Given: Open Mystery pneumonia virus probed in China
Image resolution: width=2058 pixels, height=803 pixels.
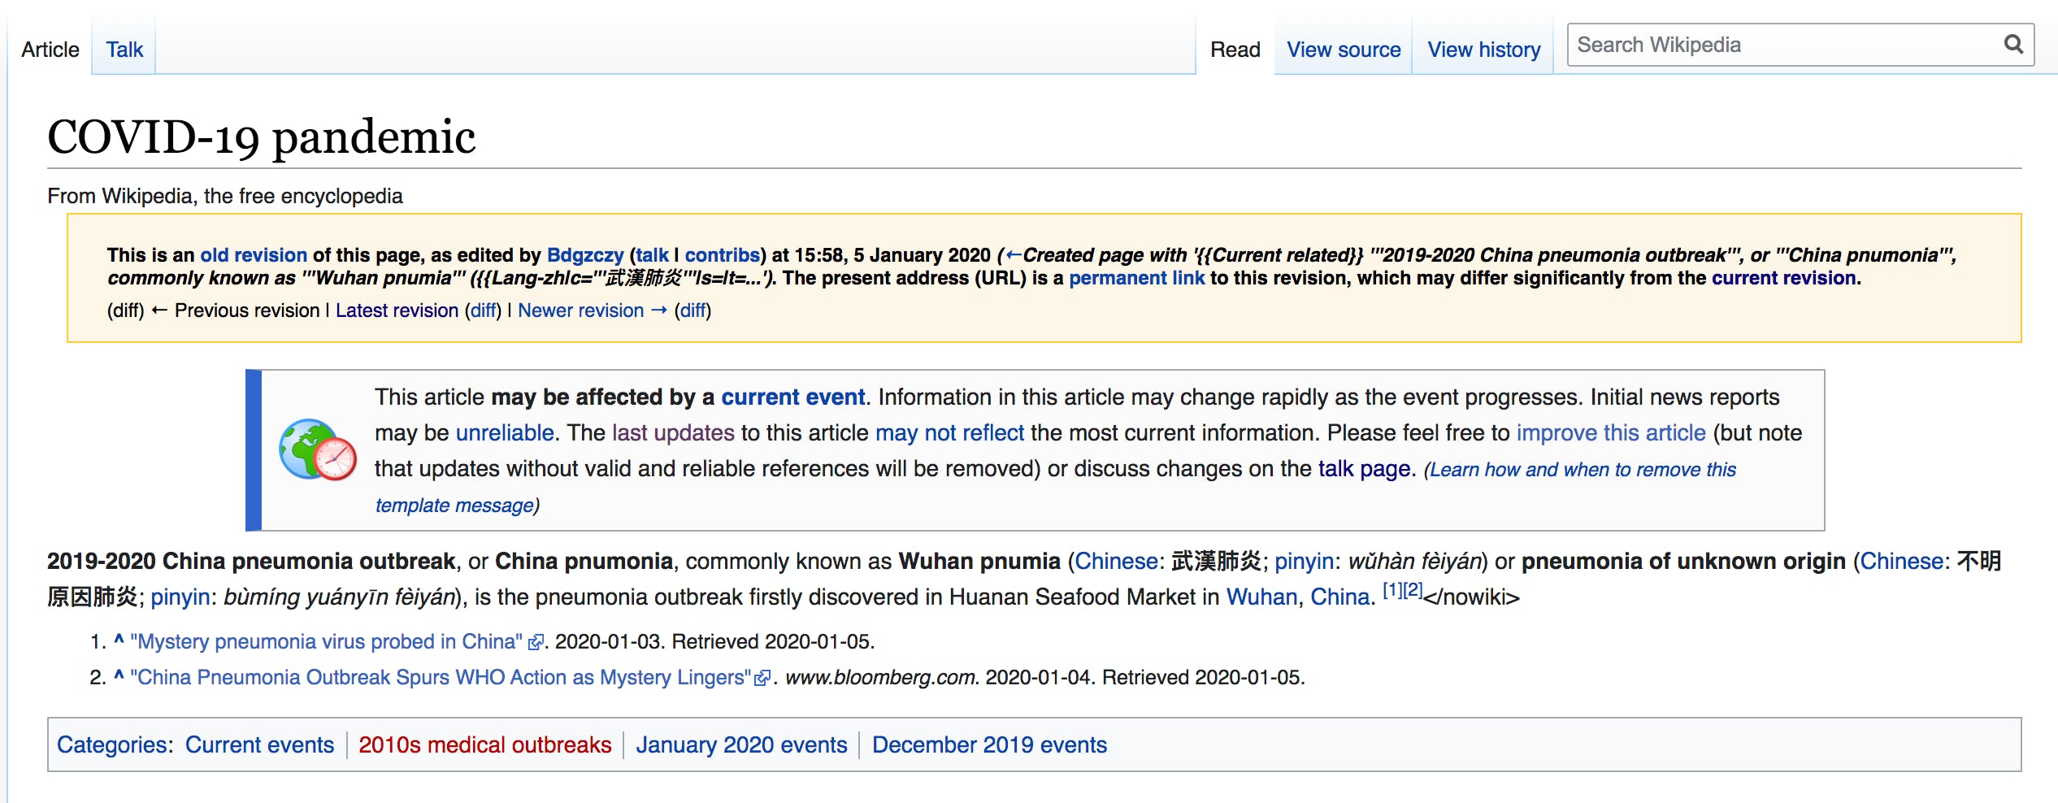Looking at the screenshot, I should coord(326,641).
